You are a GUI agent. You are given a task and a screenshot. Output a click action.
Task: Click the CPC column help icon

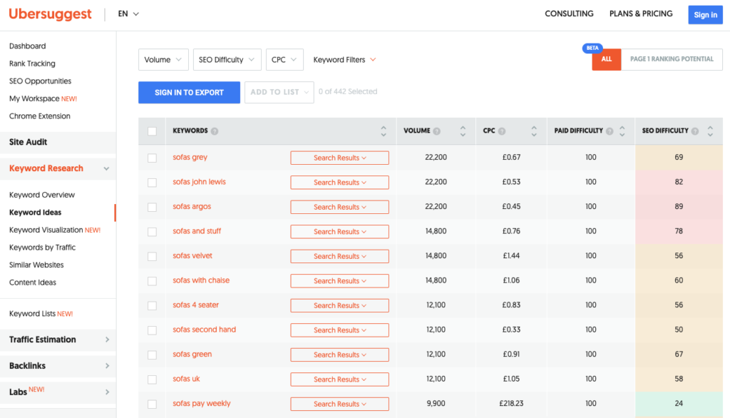(501, 131)
